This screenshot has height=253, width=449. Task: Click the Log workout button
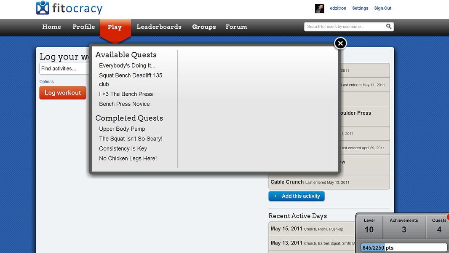click(63, 93)
